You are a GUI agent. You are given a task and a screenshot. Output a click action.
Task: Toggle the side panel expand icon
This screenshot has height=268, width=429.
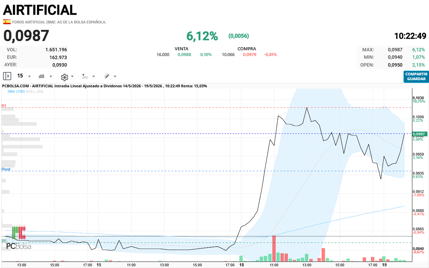pyautogui.click(x=7, y=76)
